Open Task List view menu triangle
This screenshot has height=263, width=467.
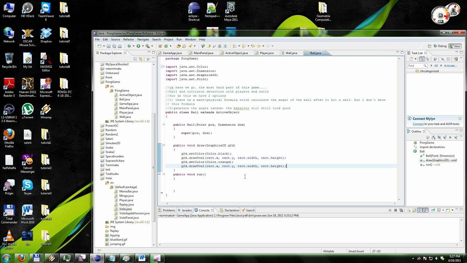(461, 58)
